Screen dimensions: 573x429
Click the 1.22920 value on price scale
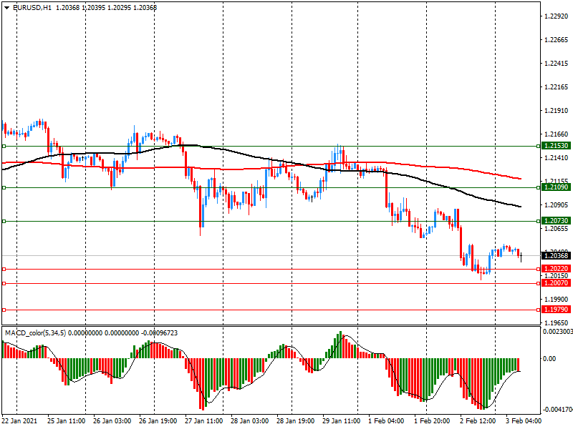tap(557, 16)
